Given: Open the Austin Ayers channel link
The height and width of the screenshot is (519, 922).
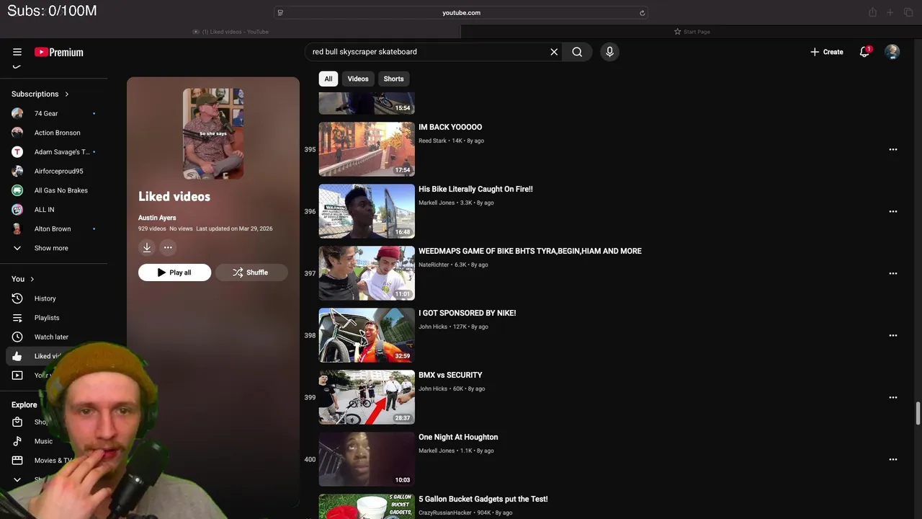Looking at the screenshot, I should coord(157,218).
